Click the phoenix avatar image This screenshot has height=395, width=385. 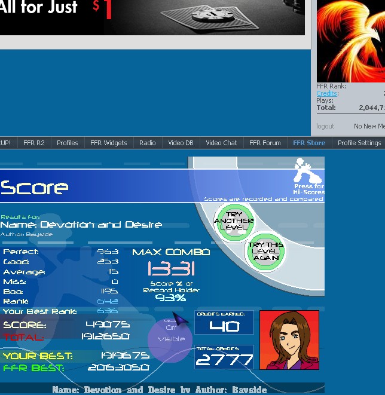(x=351, y=41)
